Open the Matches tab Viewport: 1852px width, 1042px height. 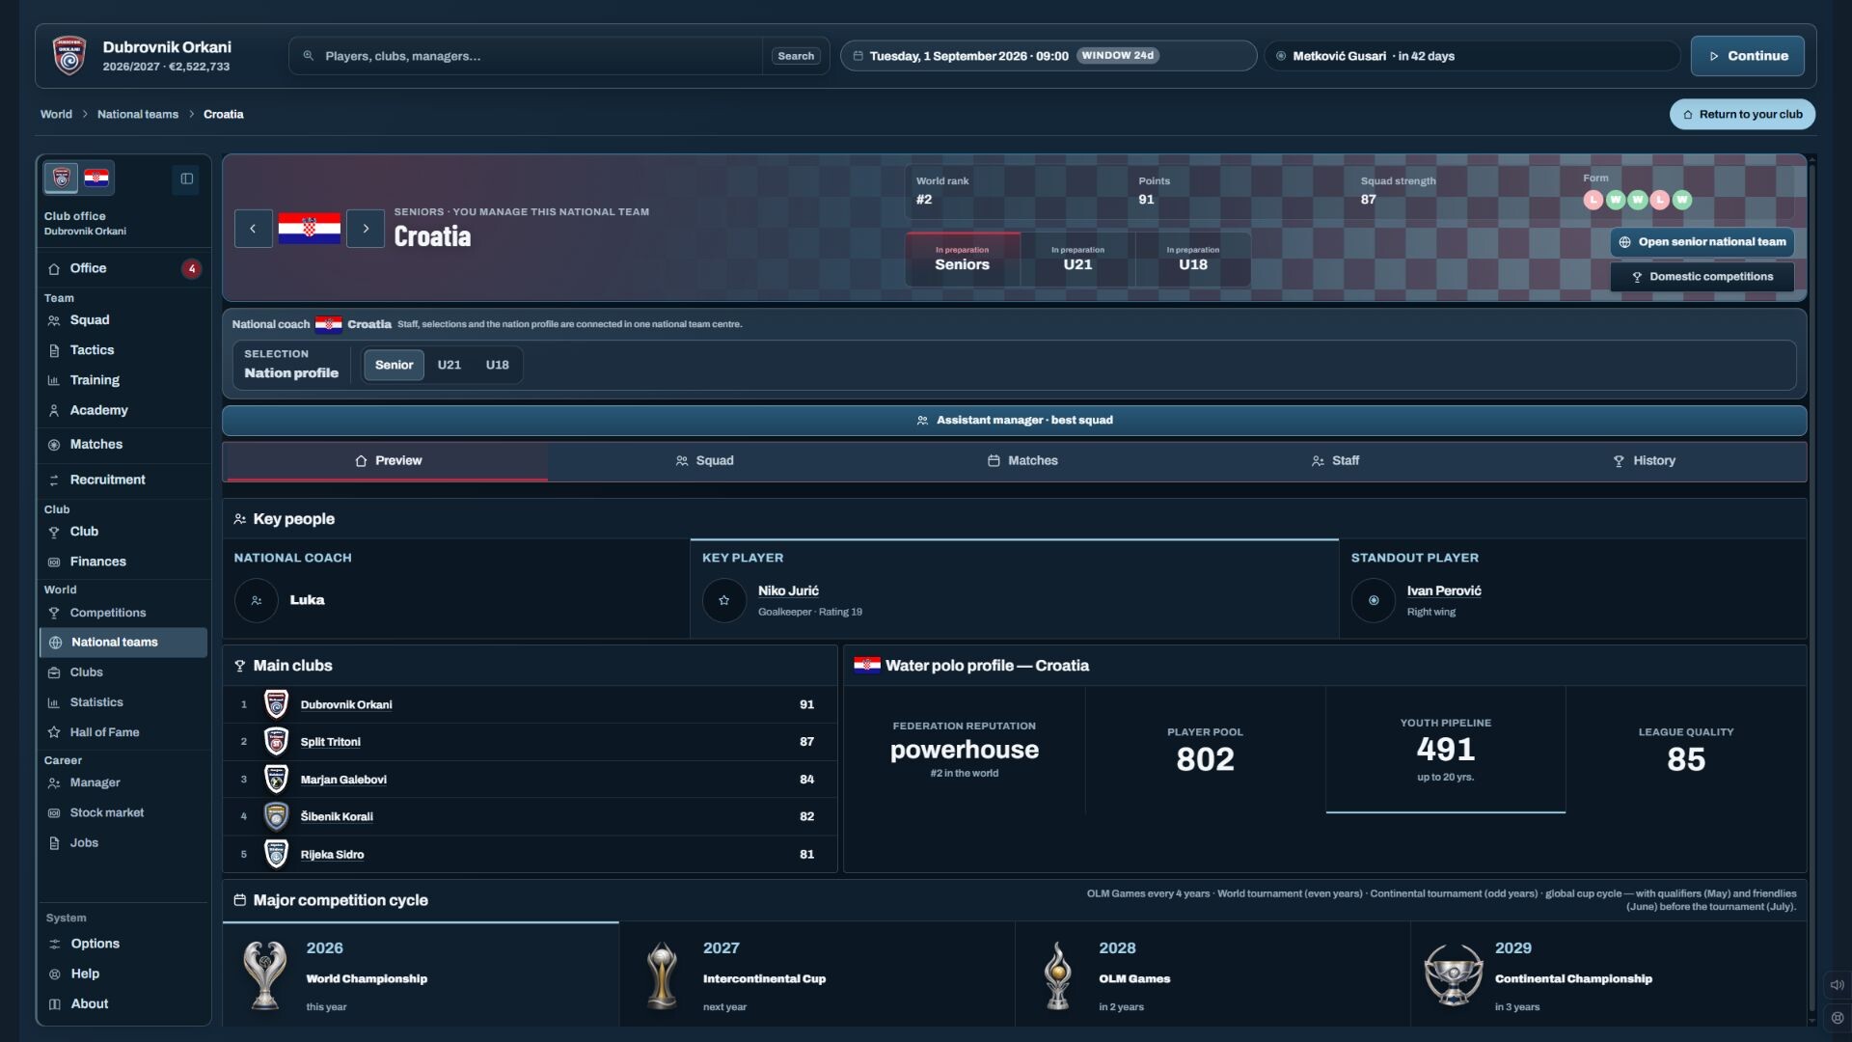click(1022, 461)
